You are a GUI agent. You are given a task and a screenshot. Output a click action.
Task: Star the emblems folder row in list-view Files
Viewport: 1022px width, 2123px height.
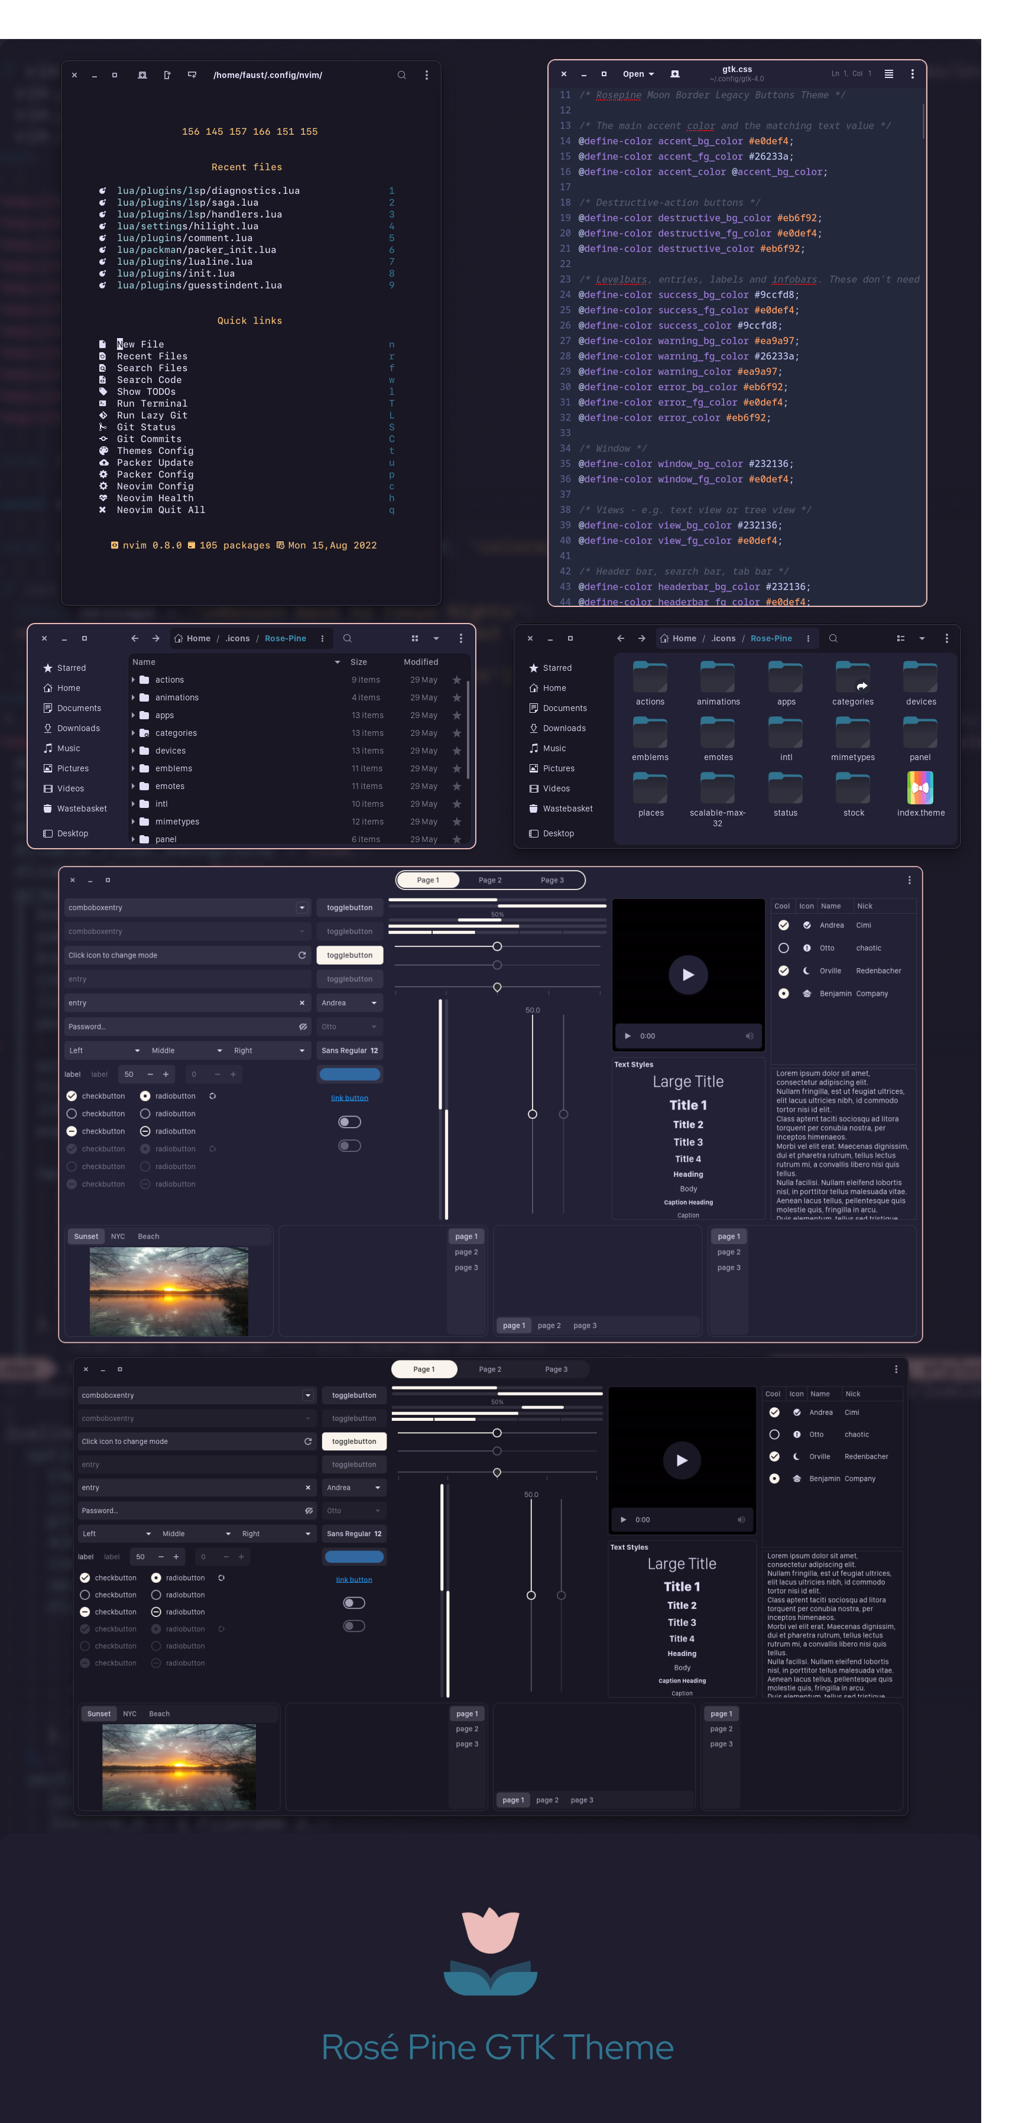[x=456, y=768]
